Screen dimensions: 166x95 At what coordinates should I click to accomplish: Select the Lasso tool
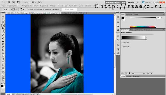click(x=3, y=22)
